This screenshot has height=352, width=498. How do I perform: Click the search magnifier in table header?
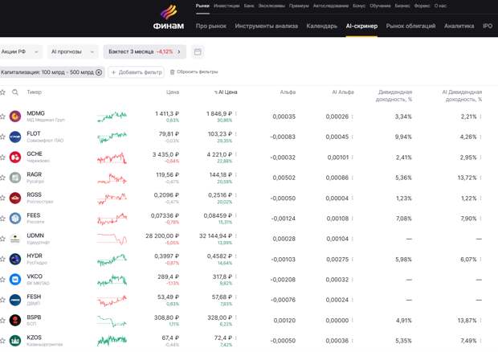click(x=15, y=92)
